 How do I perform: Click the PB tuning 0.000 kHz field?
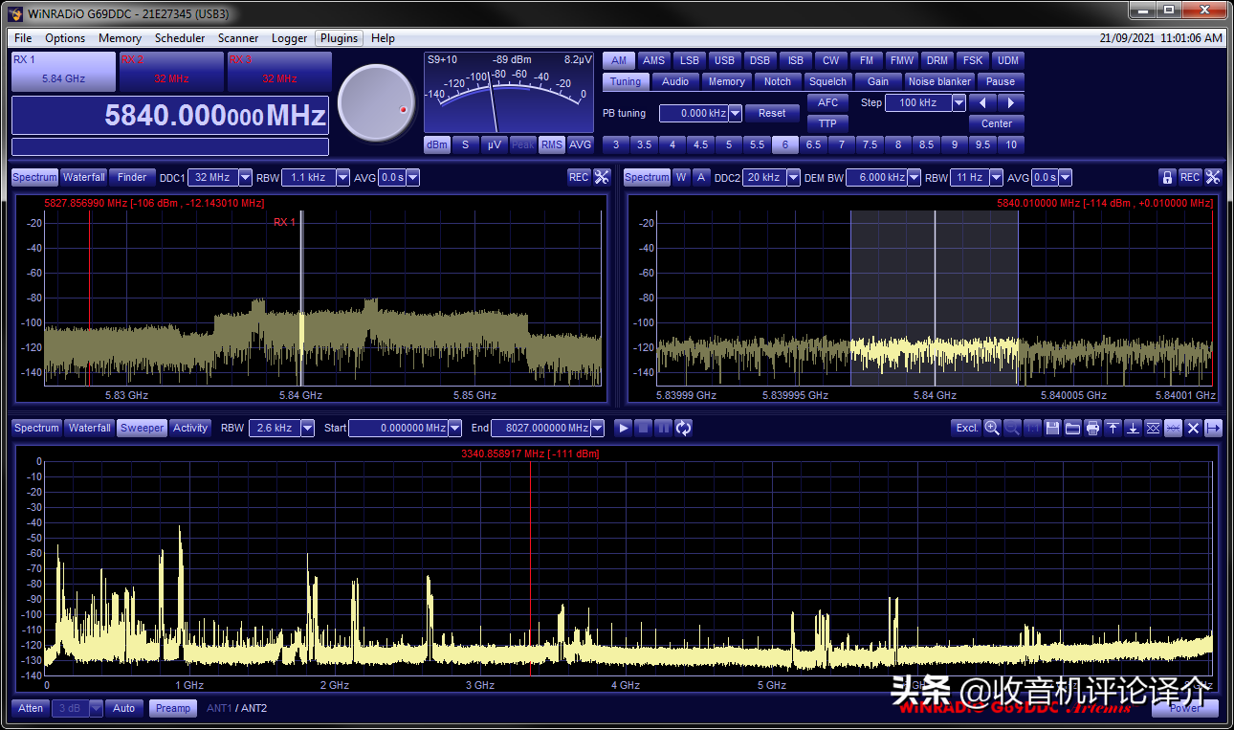tap(694, 113)
